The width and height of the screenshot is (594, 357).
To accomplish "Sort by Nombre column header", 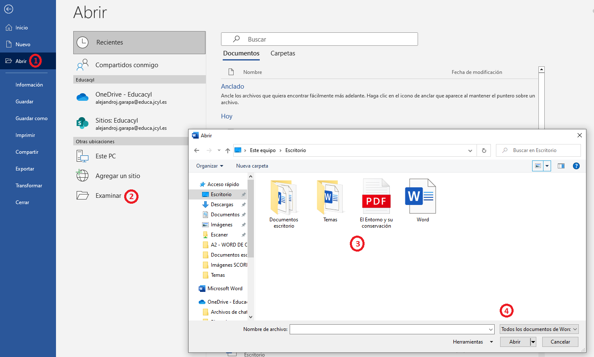I will pyautogui.click(x=253, y=72).
